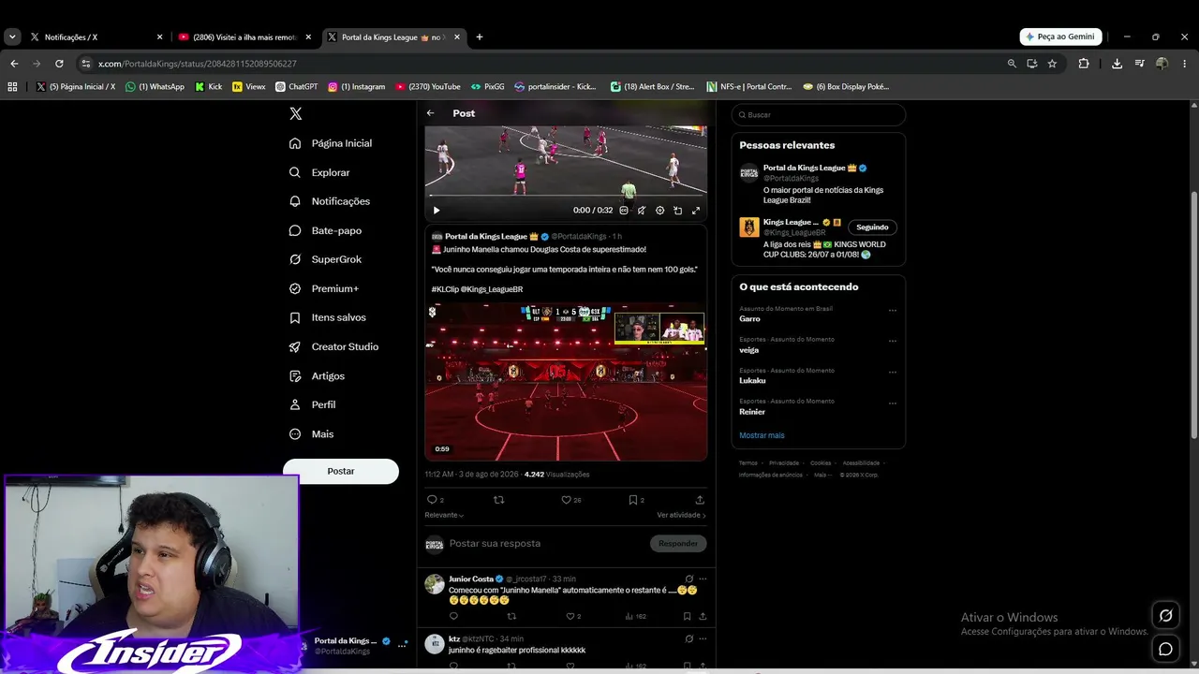Open Premium+ page
The width and height of the screenshot is (1199, 674).
point(325,288)
